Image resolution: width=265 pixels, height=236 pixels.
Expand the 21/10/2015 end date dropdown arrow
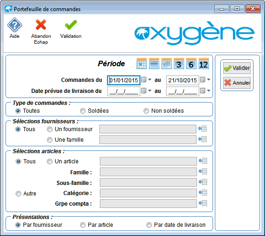pos(209,80)
